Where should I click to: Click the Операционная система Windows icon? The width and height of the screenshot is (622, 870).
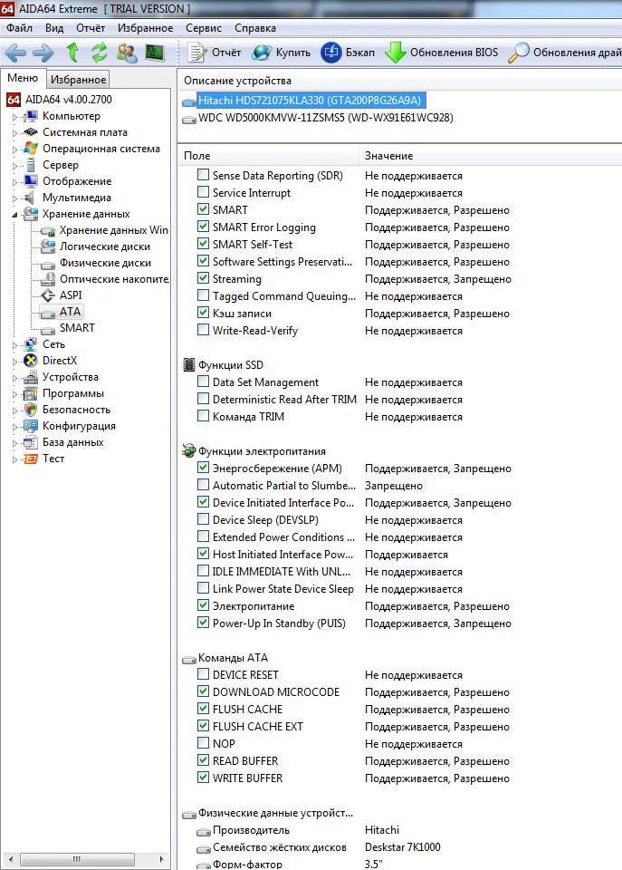[x=31, y=149]
